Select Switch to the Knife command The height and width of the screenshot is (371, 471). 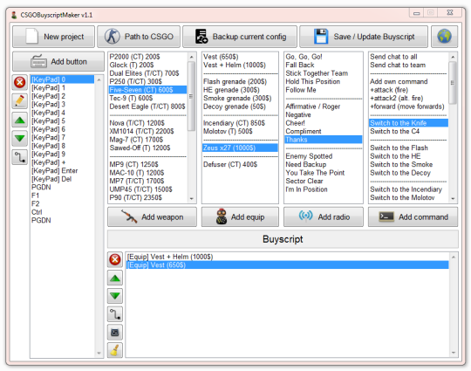(x=408, y=123)
